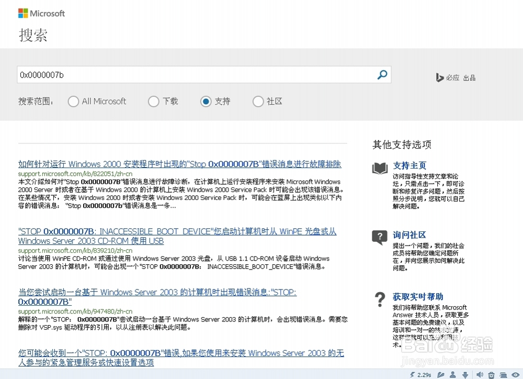The width and height of the screenshot is (523, 379).
Task: Click the open book icon beside 支持主页
Action: (380, 168)
